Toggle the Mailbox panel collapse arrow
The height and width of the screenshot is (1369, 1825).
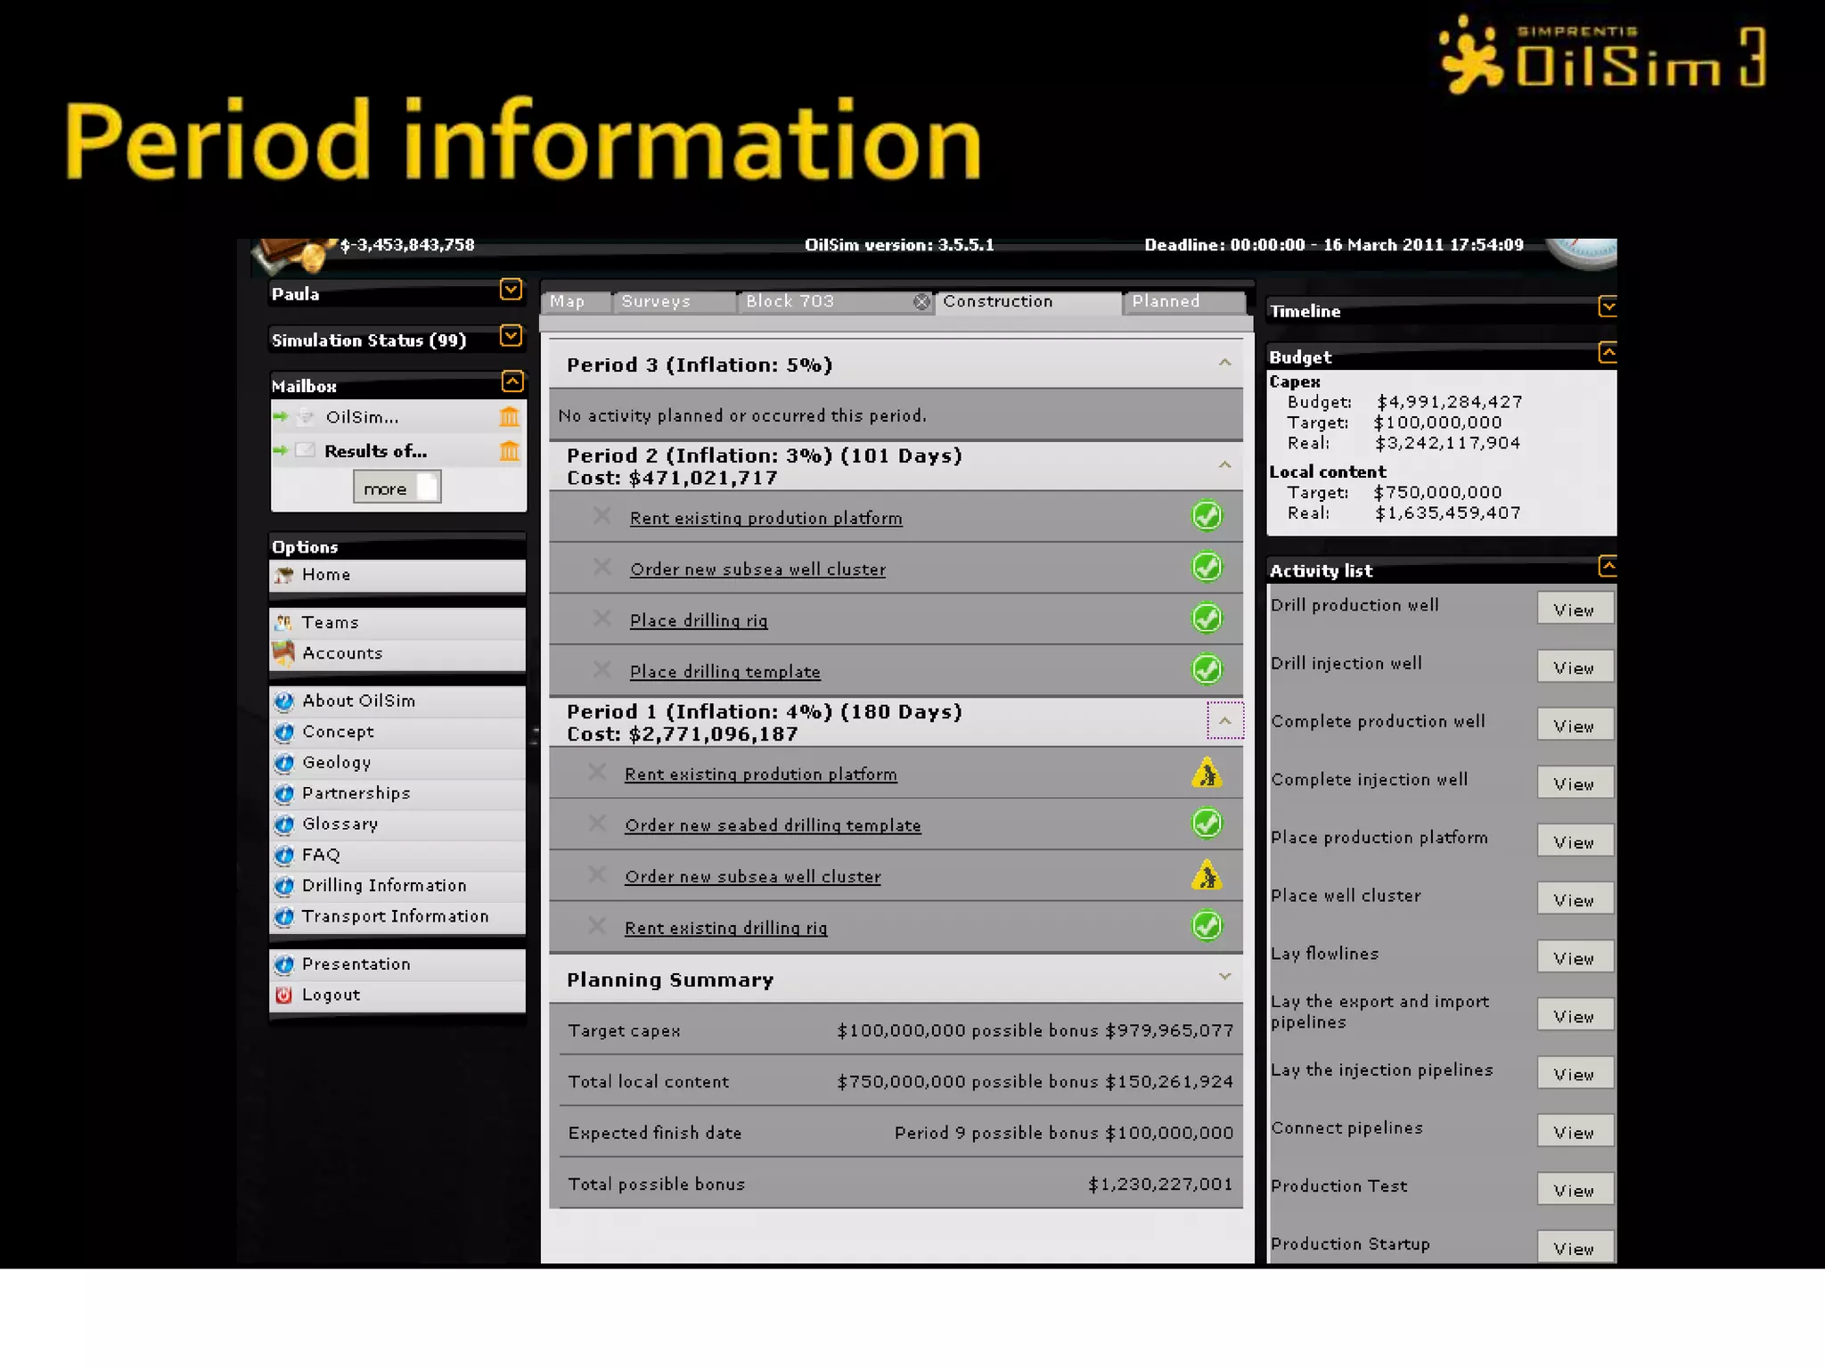click(x=511, y=382)
